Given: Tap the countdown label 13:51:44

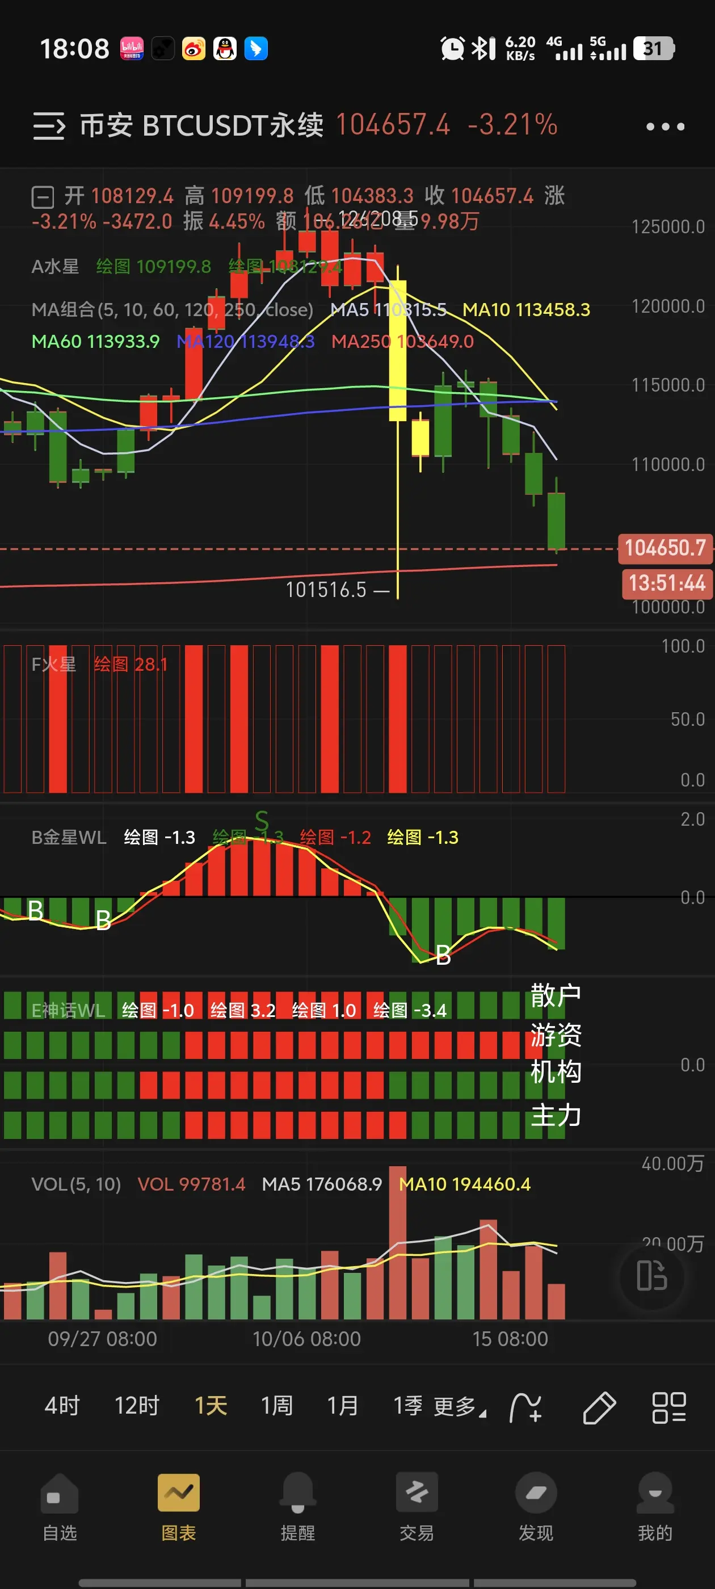Looking at the screenshot, I should click(x=666, y=583).
